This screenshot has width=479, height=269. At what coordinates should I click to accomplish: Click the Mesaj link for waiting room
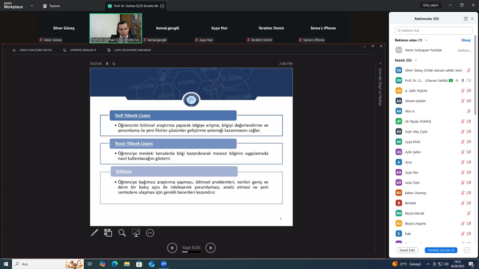pos(466,40)
